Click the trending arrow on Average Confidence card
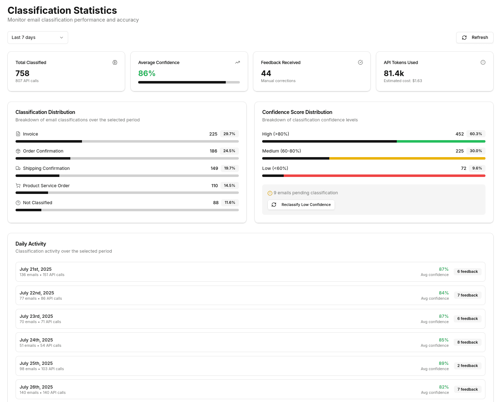The image size is (501, 402). (x=237, y=62)
